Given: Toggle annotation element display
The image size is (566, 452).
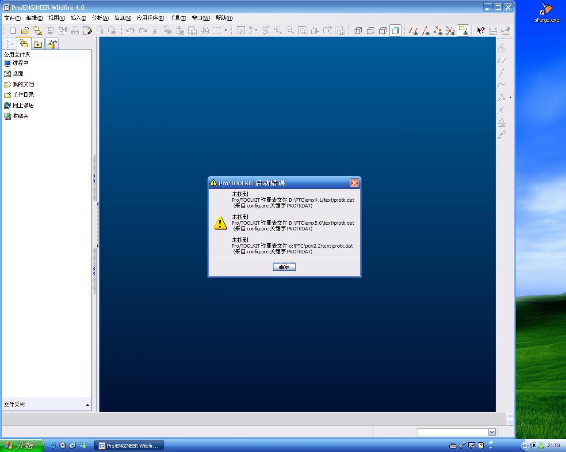Looking at the screenshot, I should point(463,30).
